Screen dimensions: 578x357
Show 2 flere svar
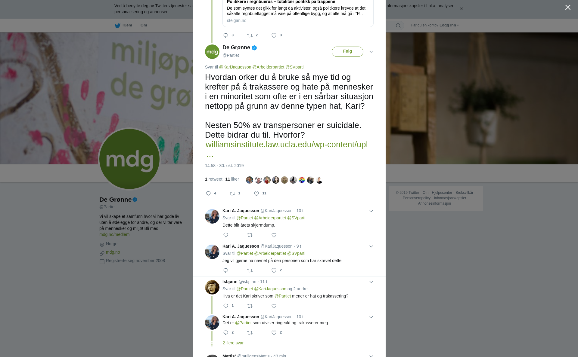pos(233,343)
